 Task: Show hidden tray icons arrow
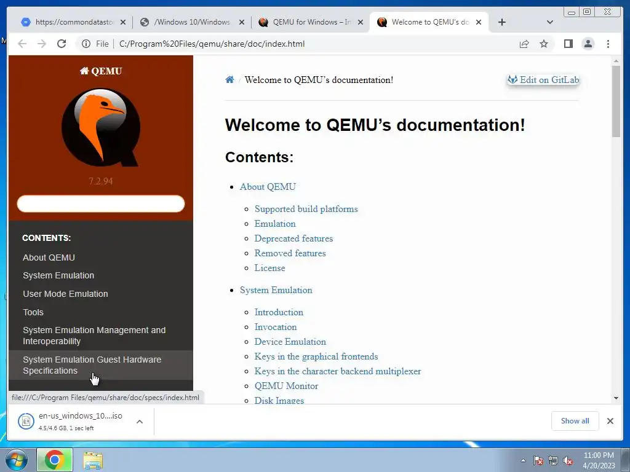coord(523,461)
